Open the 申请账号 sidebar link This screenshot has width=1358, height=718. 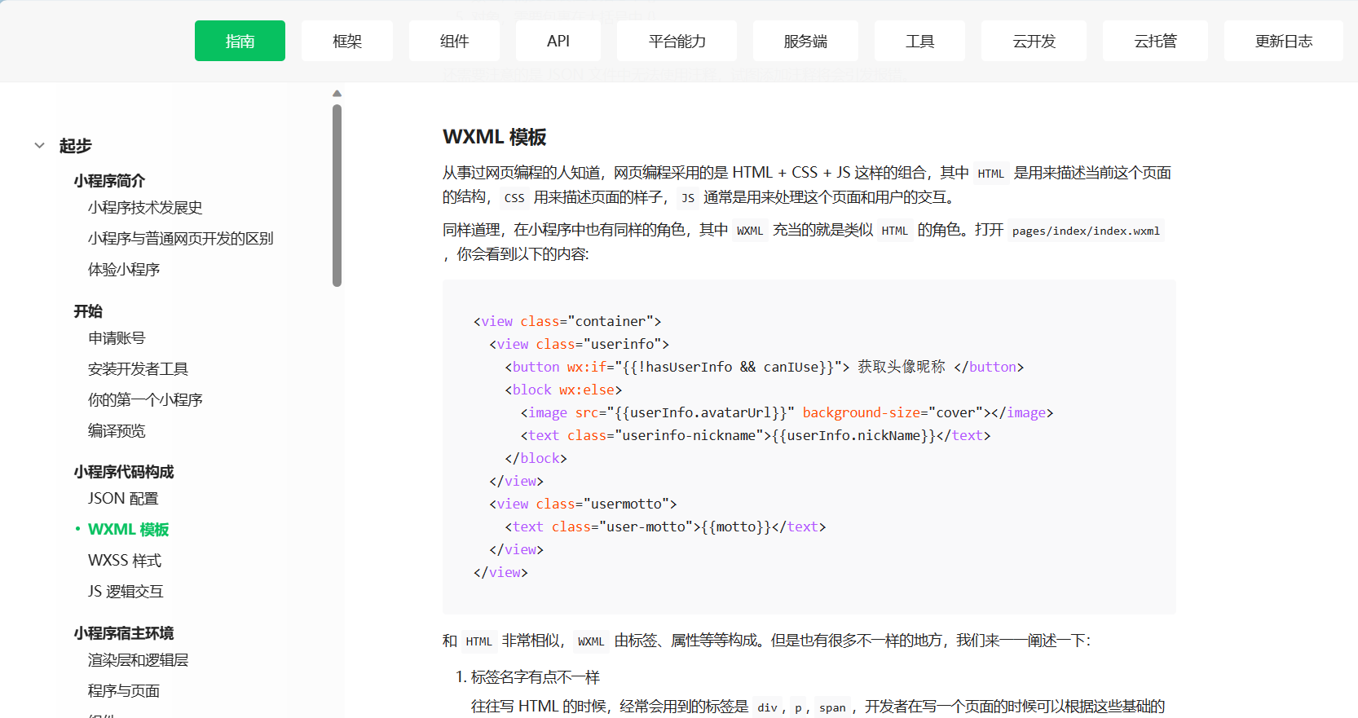tap(117, 338)
